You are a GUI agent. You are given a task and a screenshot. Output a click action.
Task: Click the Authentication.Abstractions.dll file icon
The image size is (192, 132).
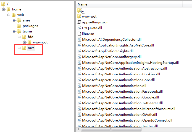pos(79,68)
